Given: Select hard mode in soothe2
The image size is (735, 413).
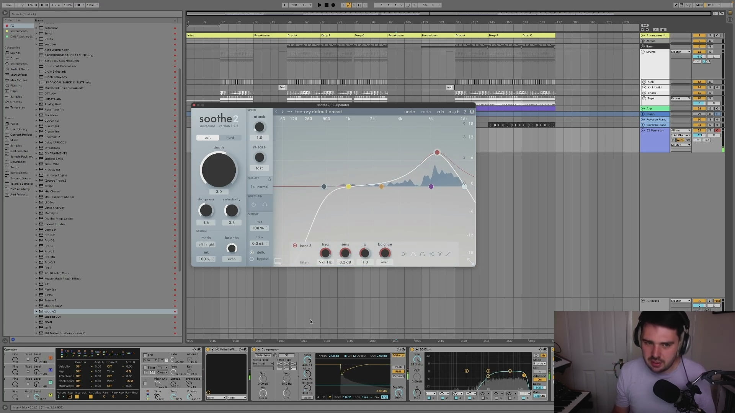Looking at the screenshot, I should (x=230, y=138).
